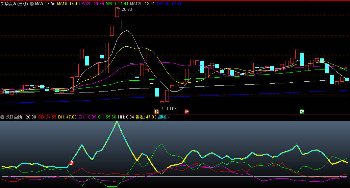Select the green 跌 event marker

point(302,111)
